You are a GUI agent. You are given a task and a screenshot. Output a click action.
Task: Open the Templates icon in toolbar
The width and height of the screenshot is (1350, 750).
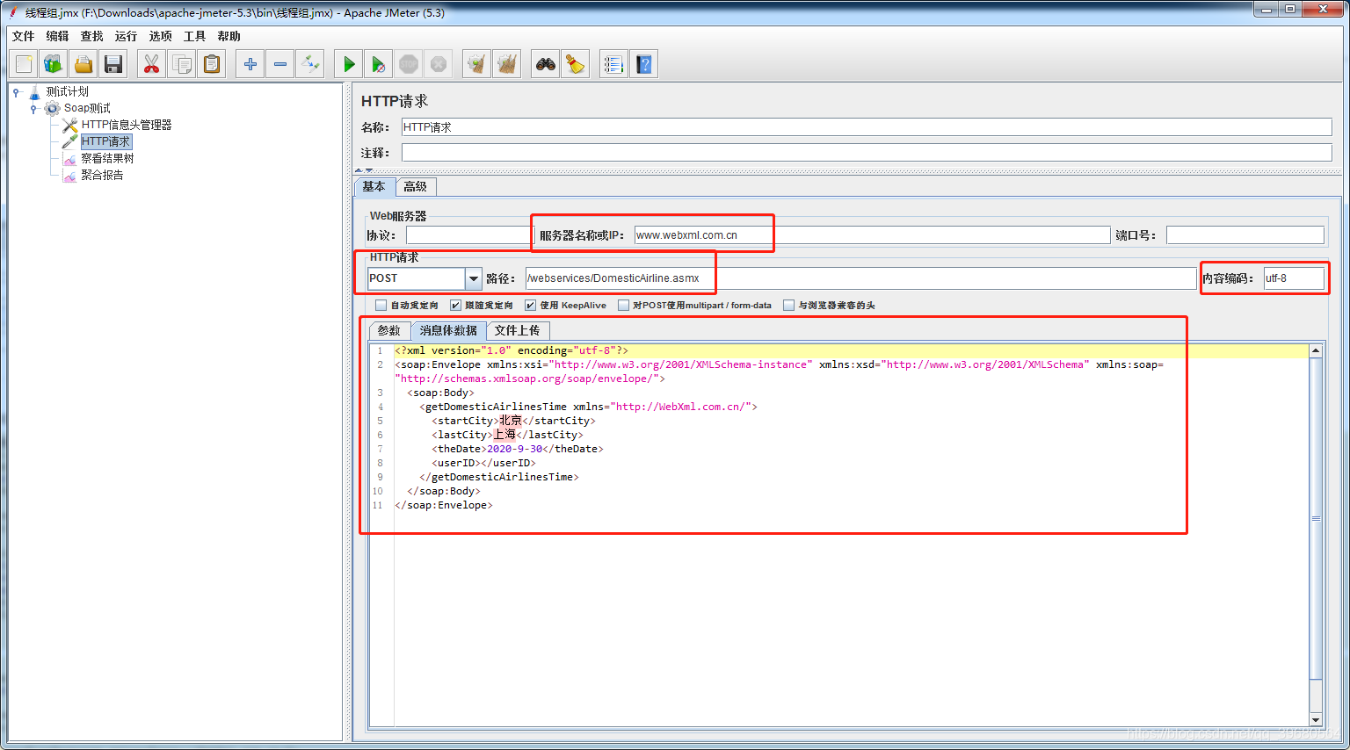pos(54,64)
